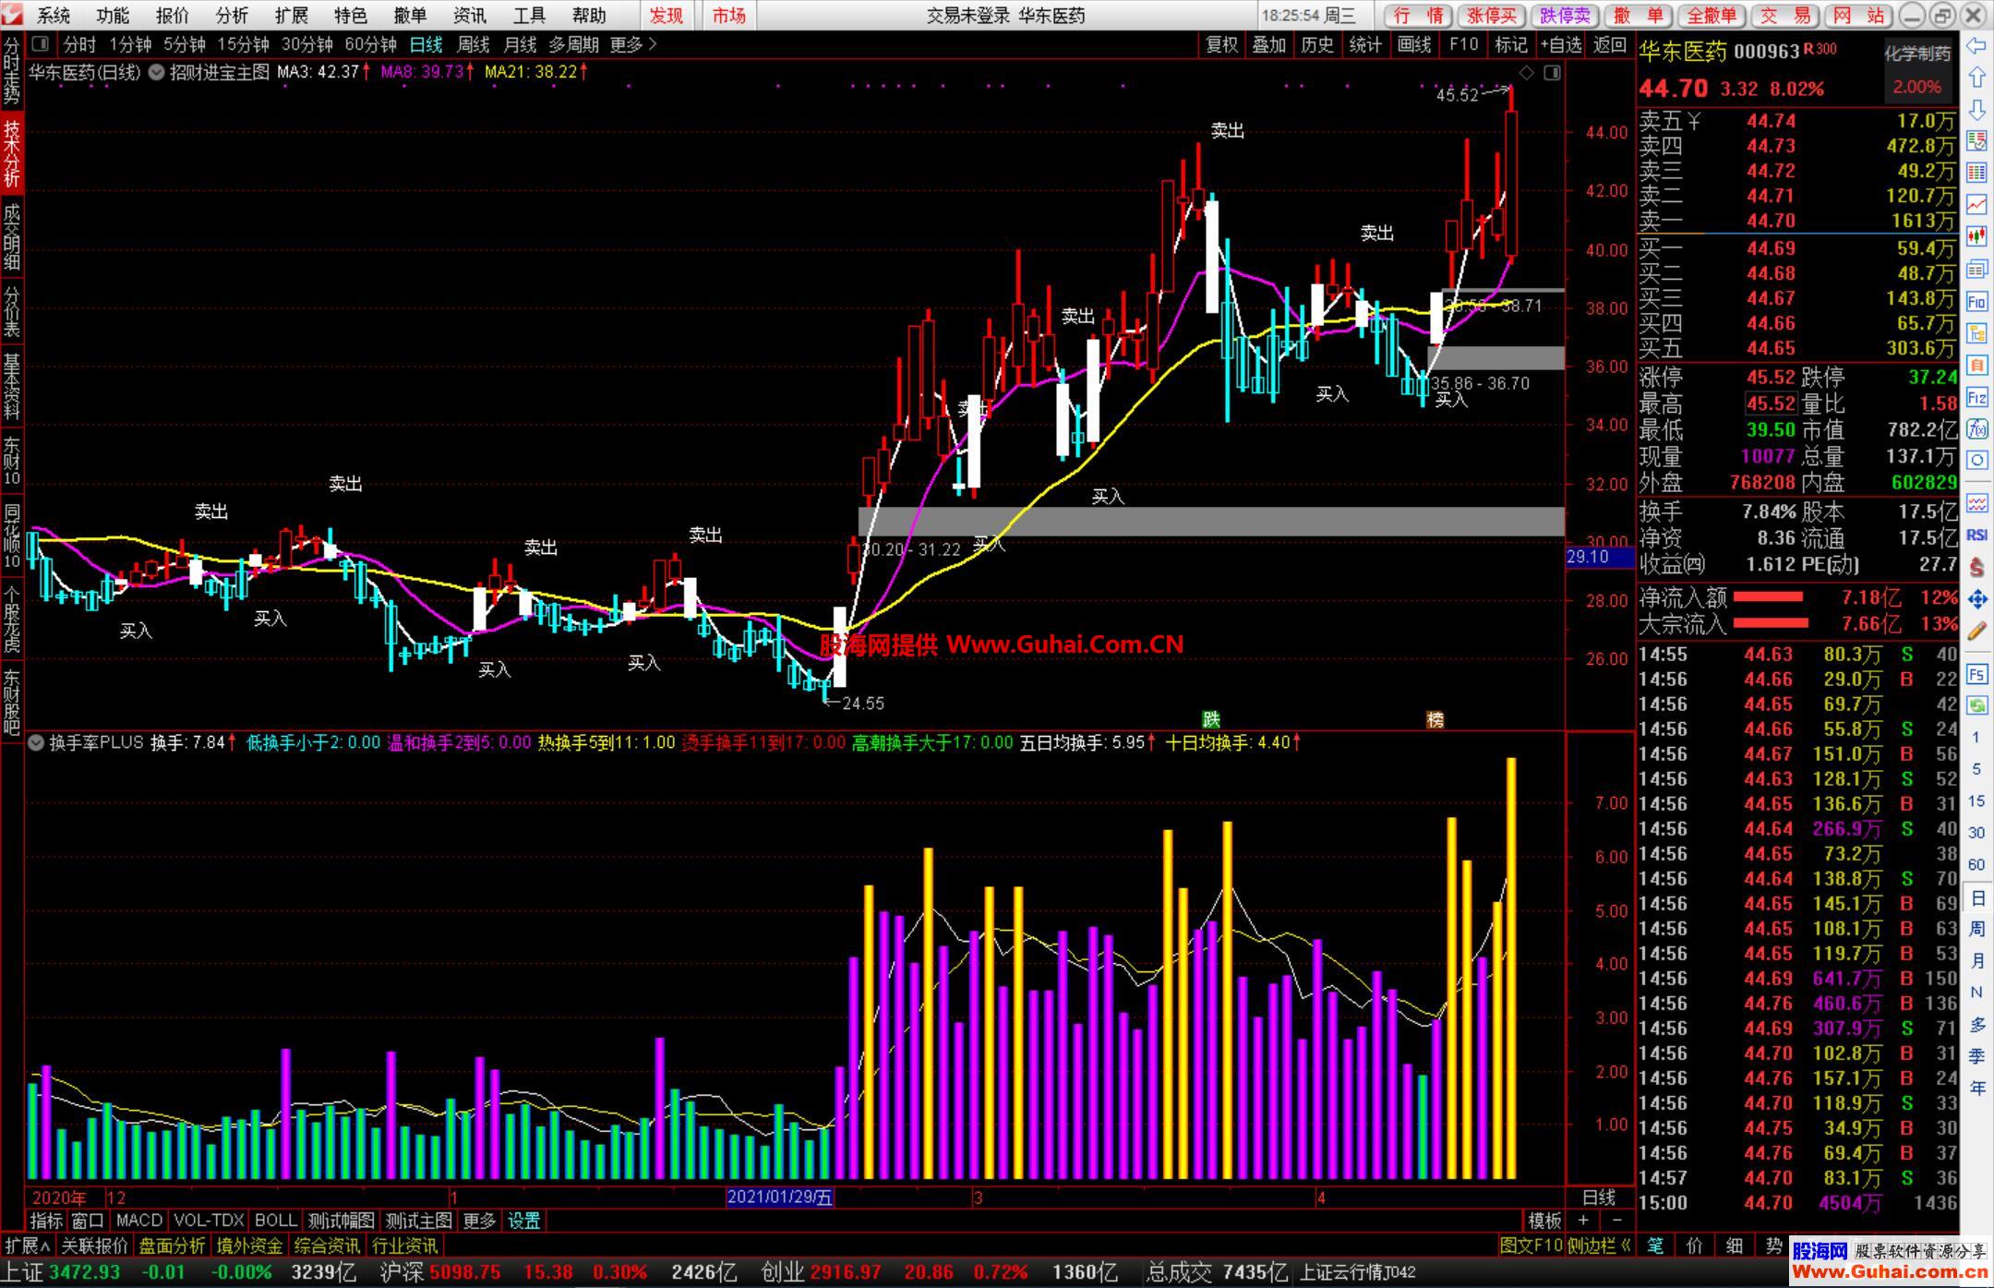Click 设置 link in indicator tab row
Image resolution: width=1994 pixels, height=1288 pixels.
coord(524,1221)
